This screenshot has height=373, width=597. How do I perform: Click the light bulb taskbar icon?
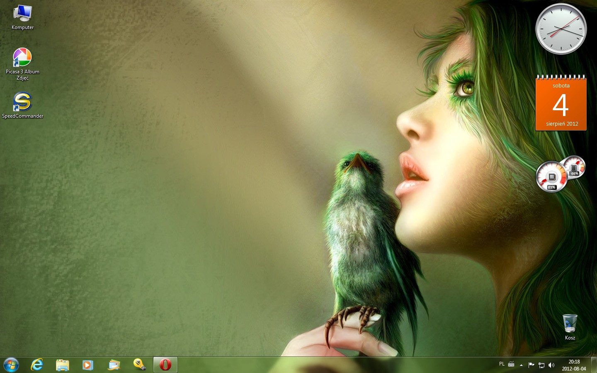tap(139, 365)
